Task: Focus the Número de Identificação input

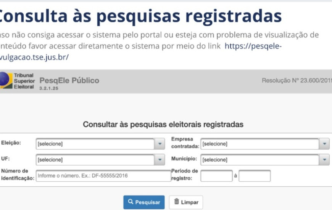Action: tap(103, 176)
